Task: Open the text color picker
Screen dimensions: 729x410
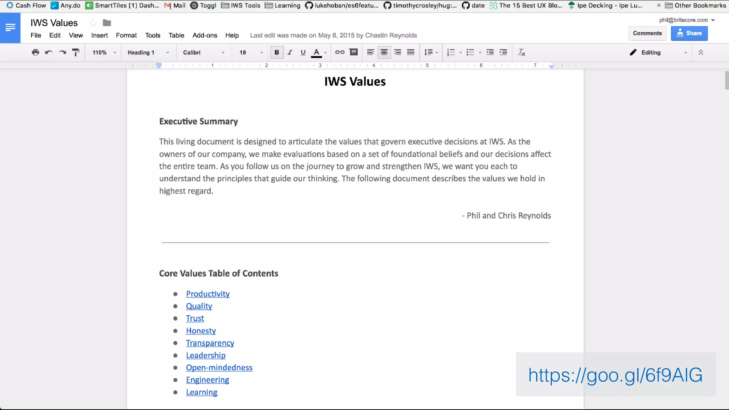Action: coord(316,52)
